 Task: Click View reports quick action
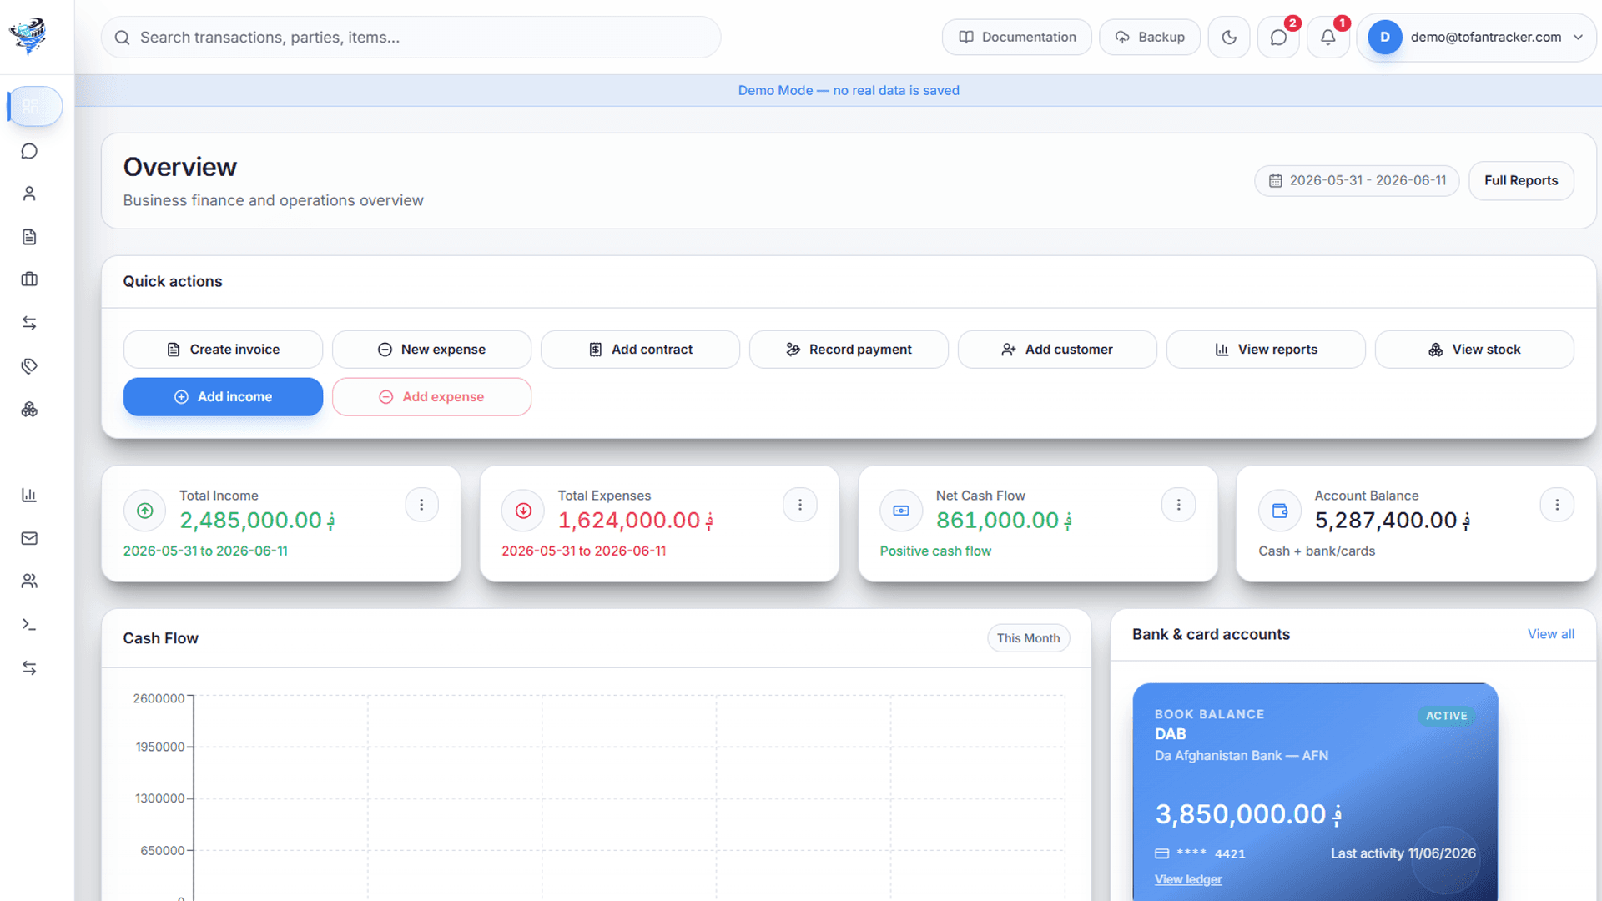pos(1266,350)
